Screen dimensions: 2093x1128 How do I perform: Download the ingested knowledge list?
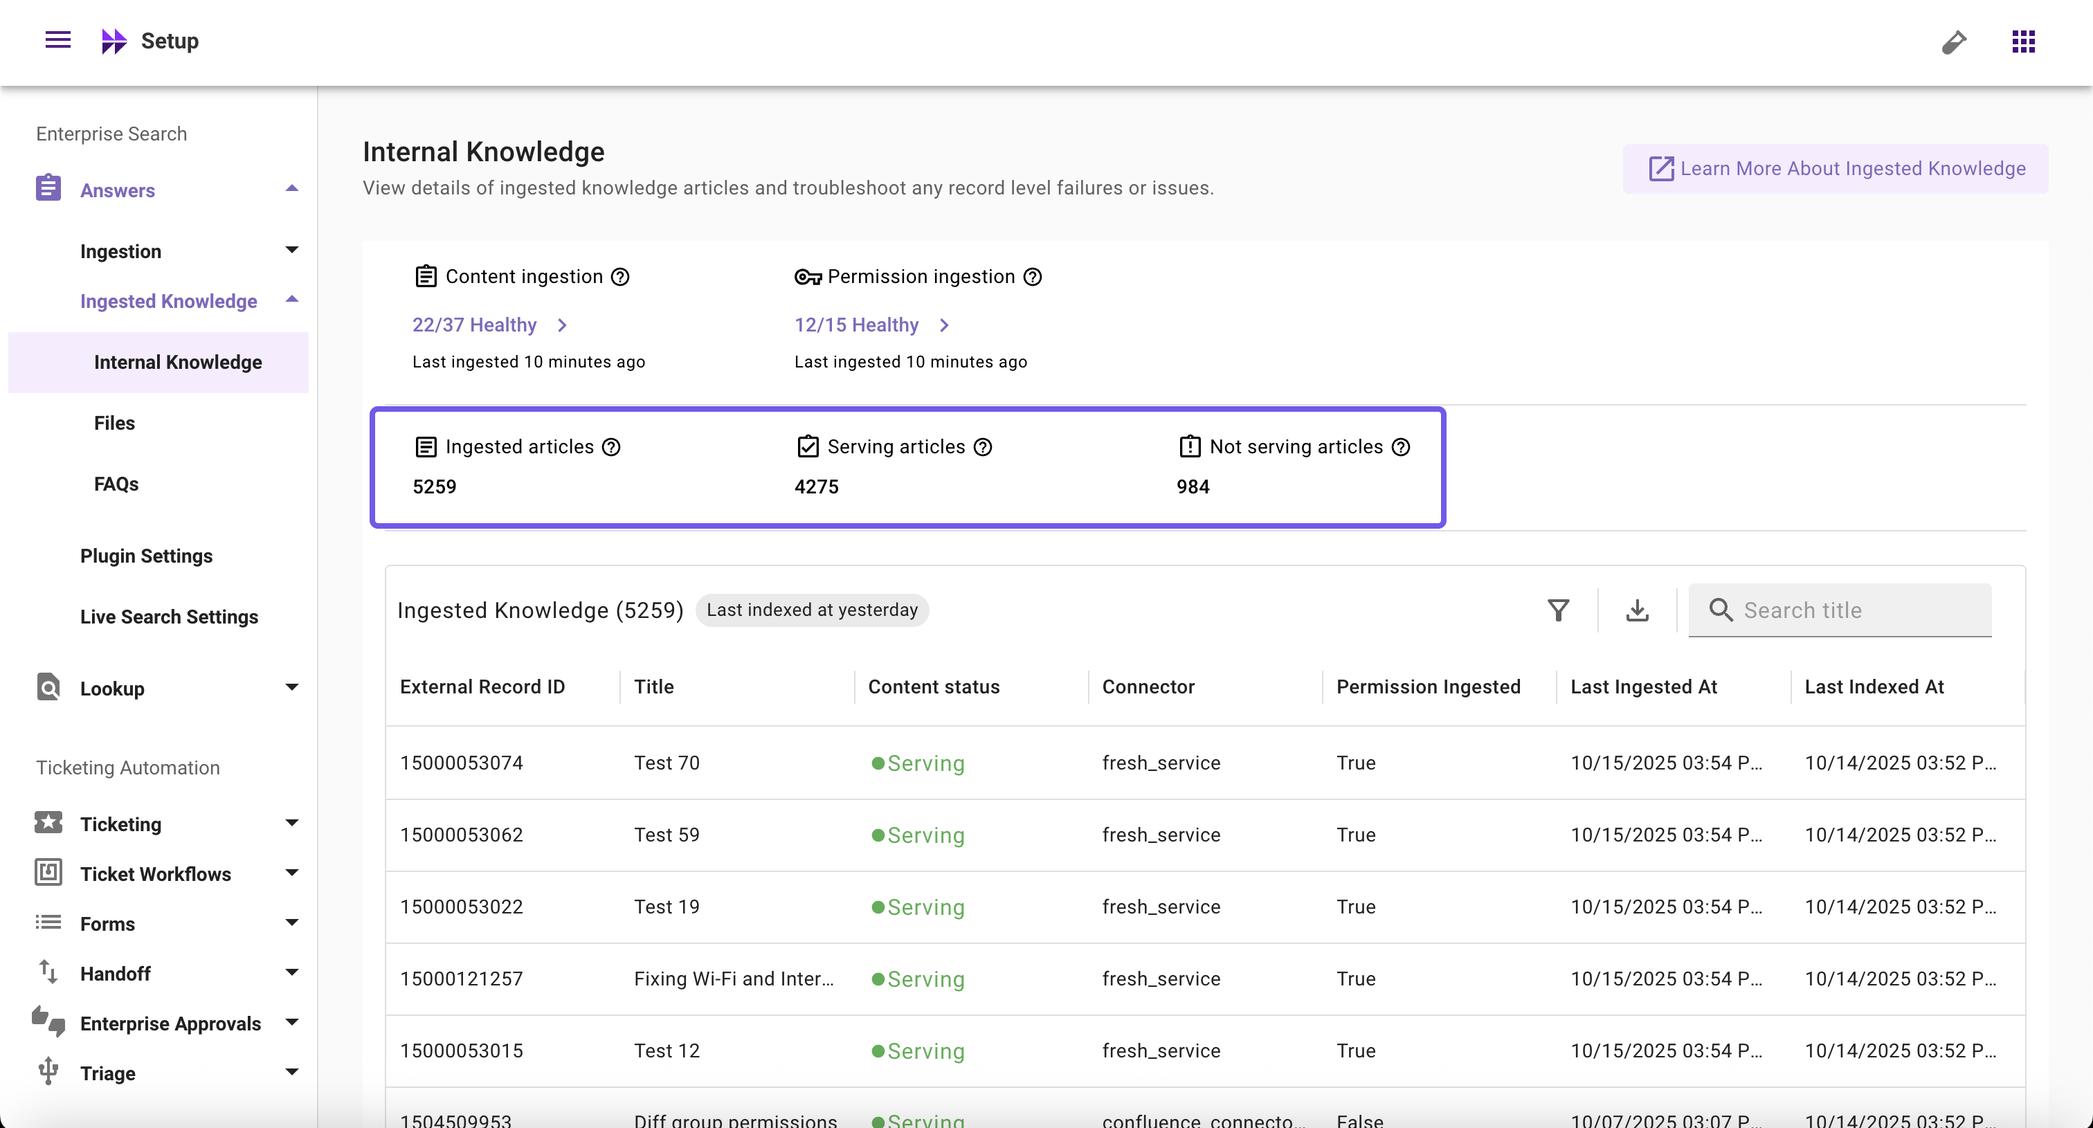(x=1636, y=610)
